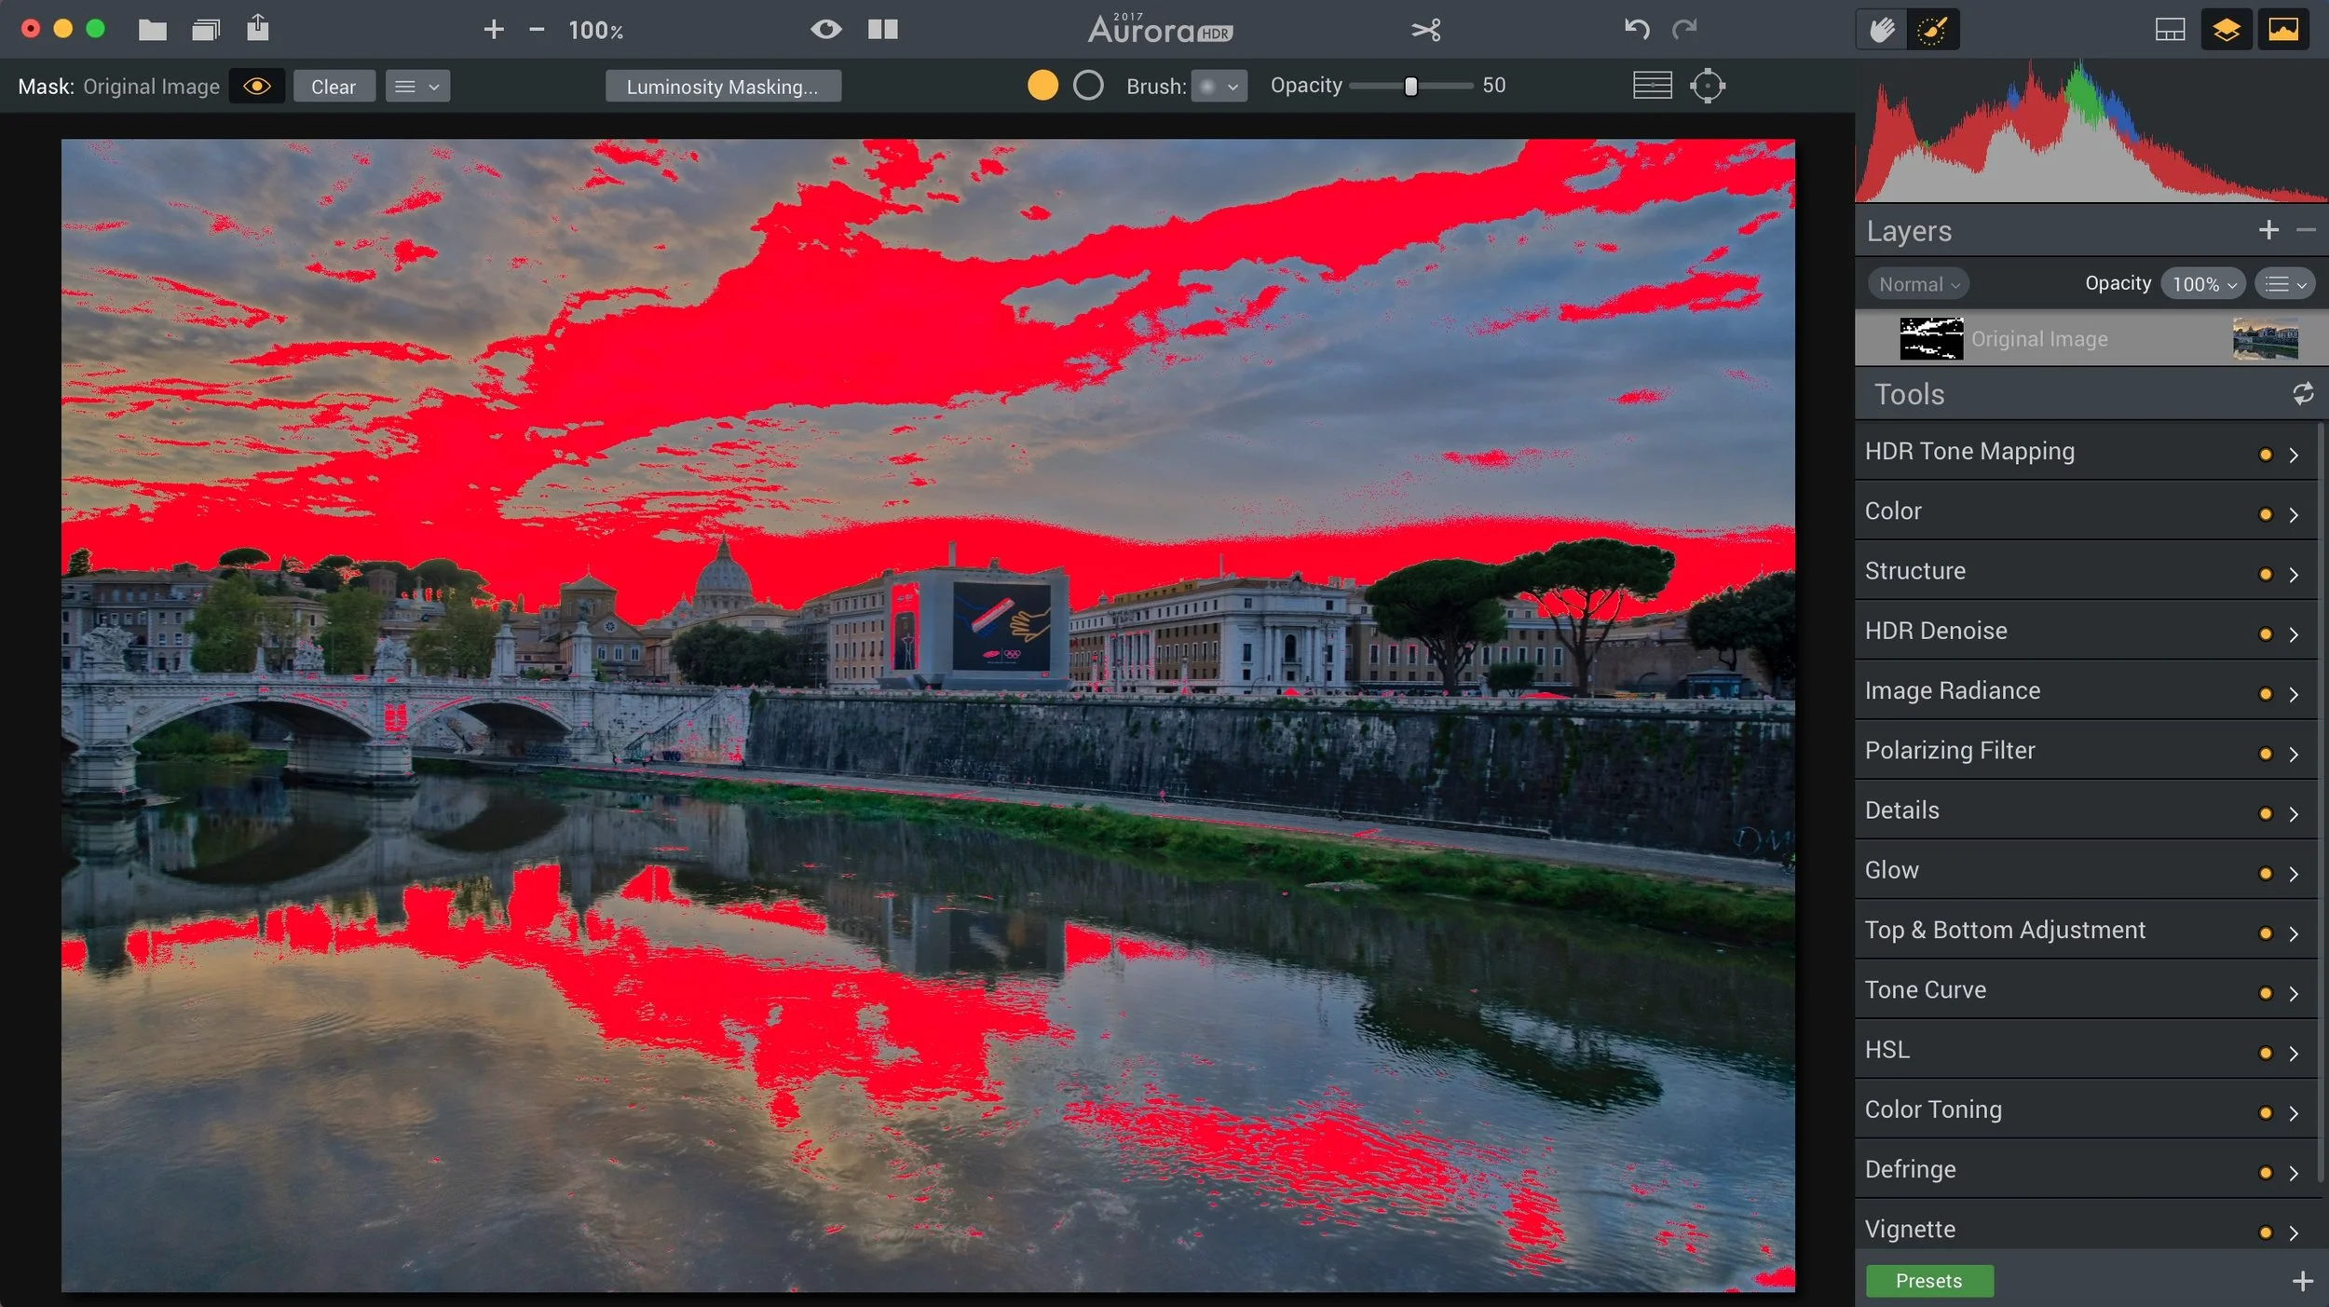
Task: Click the open folder icon
Action: (x=152, y=30)
